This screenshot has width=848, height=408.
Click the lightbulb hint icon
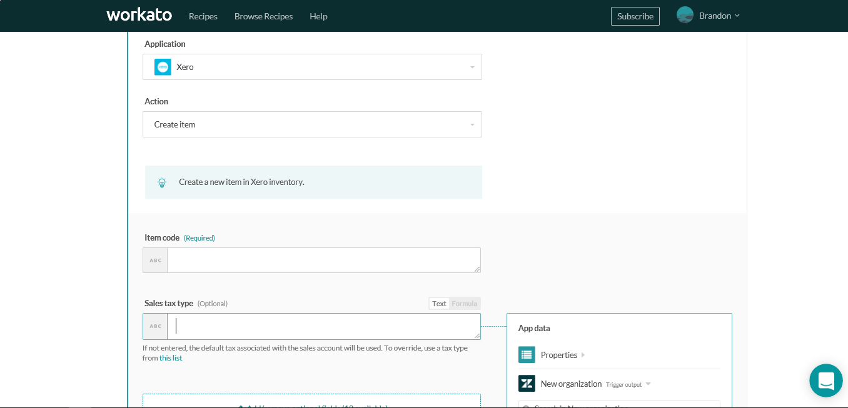[x=162, y=182]
